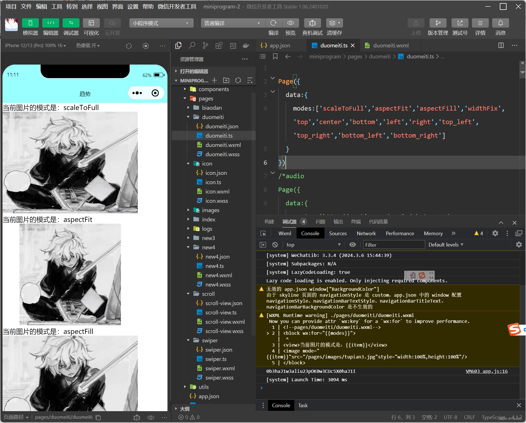Open the Wxml devtools tab
526x423 pixels.
coord(285,233)
